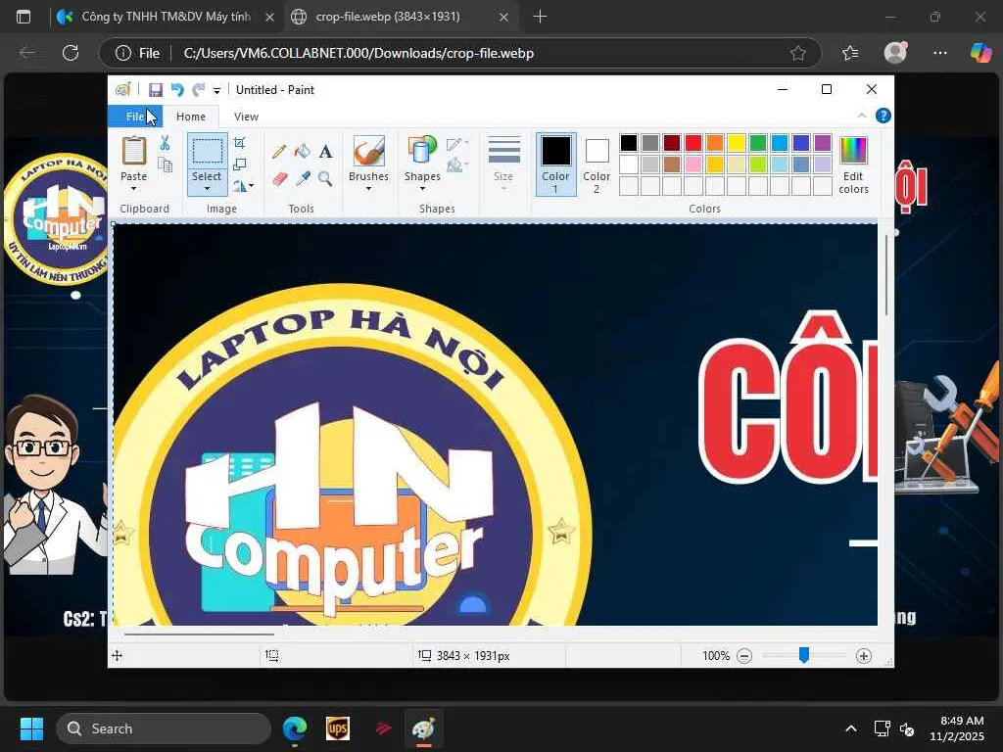The height and width of the screenshot is (752, 1003).
Task: Select Color 1 foreground box
Action: (x=555, y=164)
